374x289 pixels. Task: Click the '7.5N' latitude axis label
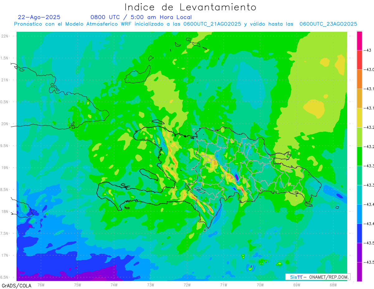click(x=5, y=234)
